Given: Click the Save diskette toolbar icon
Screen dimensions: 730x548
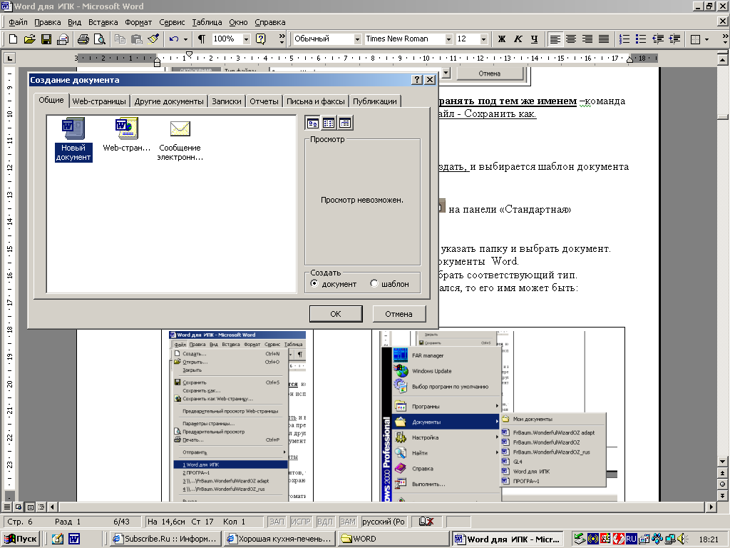Looking at the screenshot, I should click(x=46, y=39).
